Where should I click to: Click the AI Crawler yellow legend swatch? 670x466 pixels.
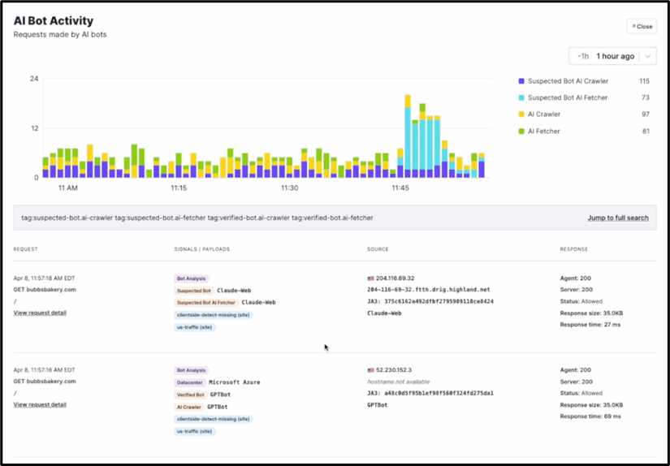point(521,114)
